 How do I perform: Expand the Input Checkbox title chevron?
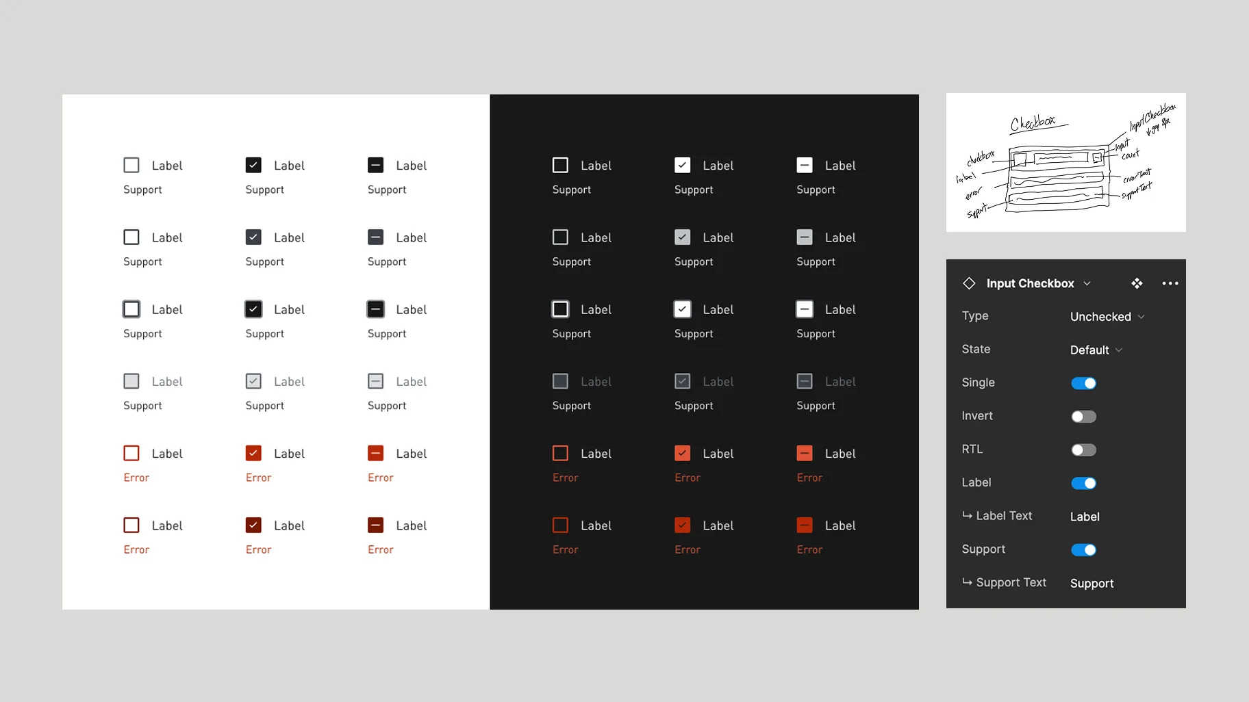pyautogui.click(x=1088, y=283)
